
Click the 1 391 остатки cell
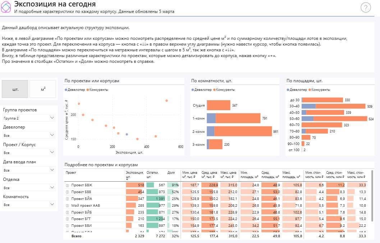click(x=156, y=199)
